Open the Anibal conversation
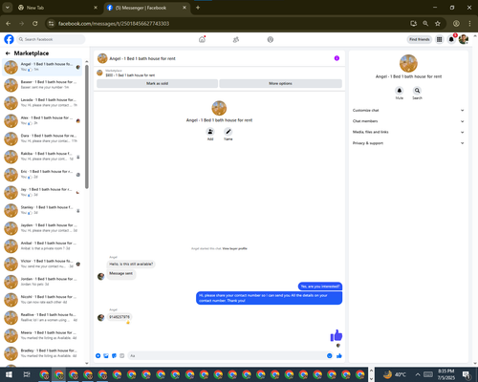478x382 pixels. point(42,245)
